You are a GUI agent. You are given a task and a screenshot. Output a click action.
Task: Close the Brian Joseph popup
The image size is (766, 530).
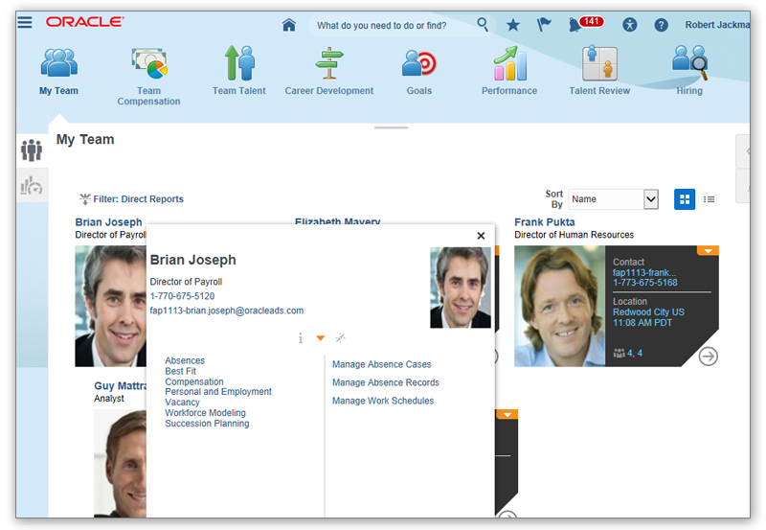point(481,236)
